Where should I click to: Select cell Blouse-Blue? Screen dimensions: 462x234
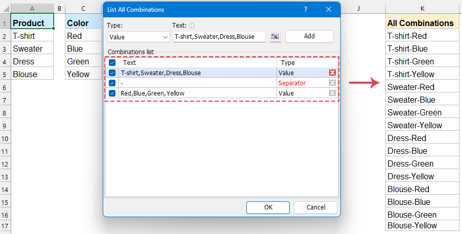(x=422, y=202)
